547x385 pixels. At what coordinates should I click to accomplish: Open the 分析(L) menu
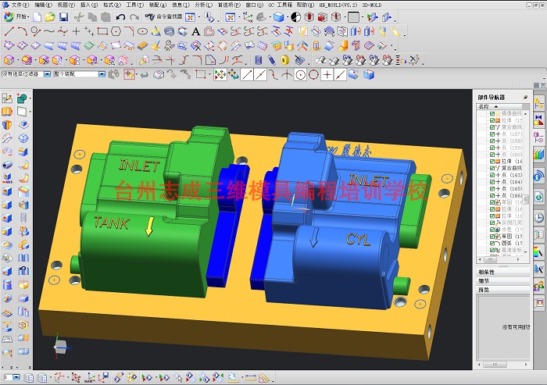203,5
